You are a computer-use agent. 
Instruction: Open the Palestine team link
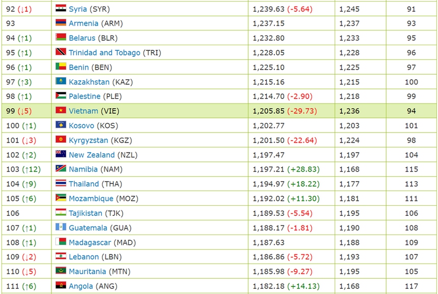coord(85,96)
